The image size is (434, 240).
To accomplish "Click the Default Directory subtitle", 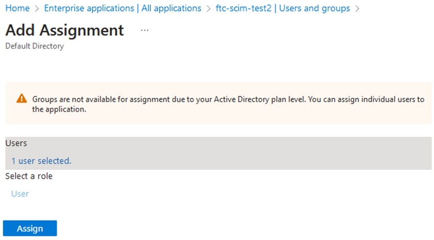I will click(34, 46).
